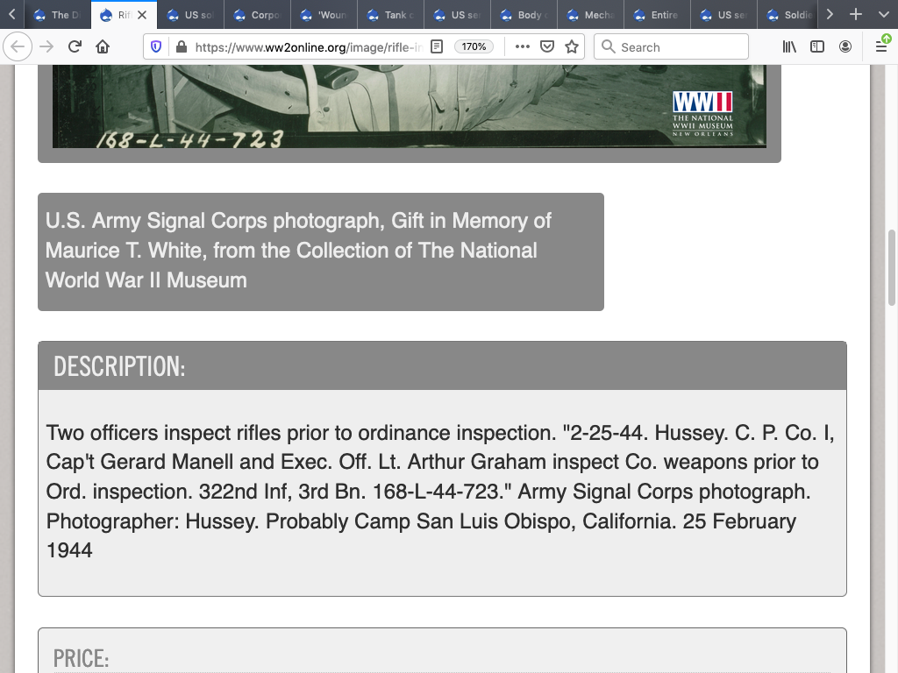Reload the current page
Image resolution: width=898 pixels, height=673 pixels.
click(75, 47)
